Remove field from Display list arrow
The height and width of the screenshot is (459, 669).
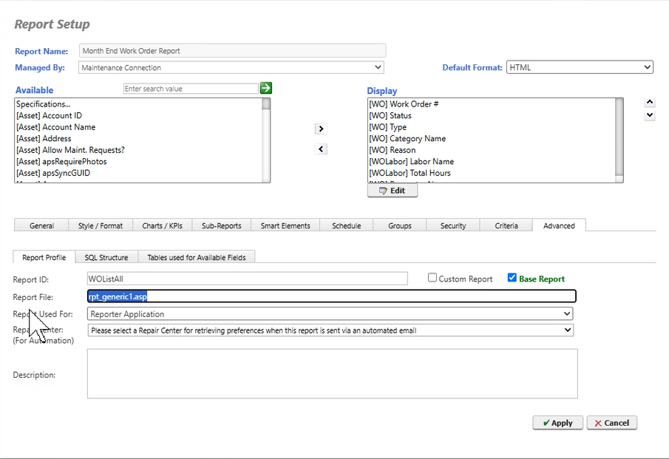coord(321,149)
